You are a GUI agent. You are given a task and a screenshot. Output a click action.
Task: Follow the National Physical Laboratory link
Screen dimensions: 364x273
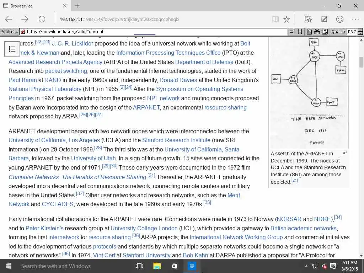click(x=45, y=89)
